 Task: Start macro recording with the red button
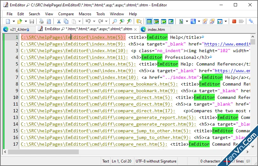click(234, 21)
